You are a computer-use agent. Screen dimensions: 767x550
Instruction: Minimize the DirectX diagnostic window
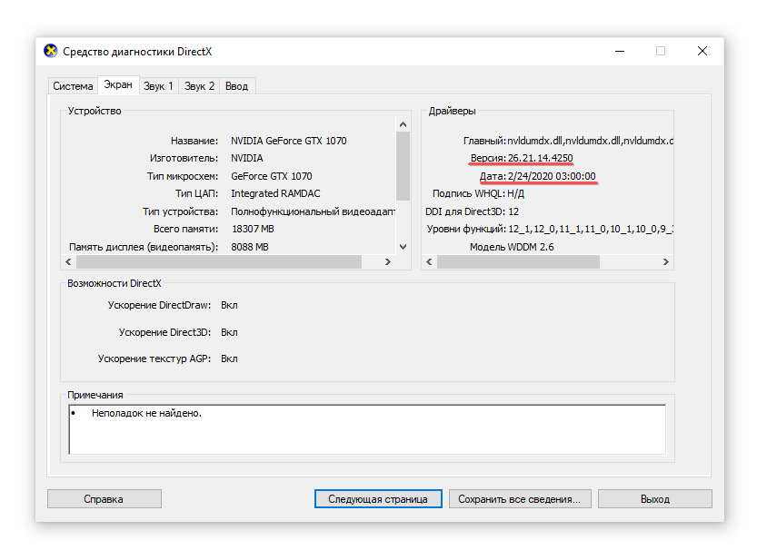point(620,52)
